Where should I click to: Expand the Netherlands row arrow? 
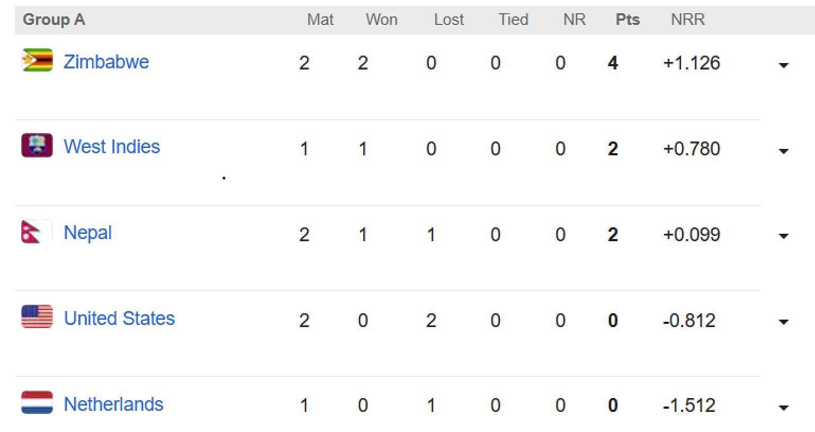pyautogui.click(x=784, y=408)
